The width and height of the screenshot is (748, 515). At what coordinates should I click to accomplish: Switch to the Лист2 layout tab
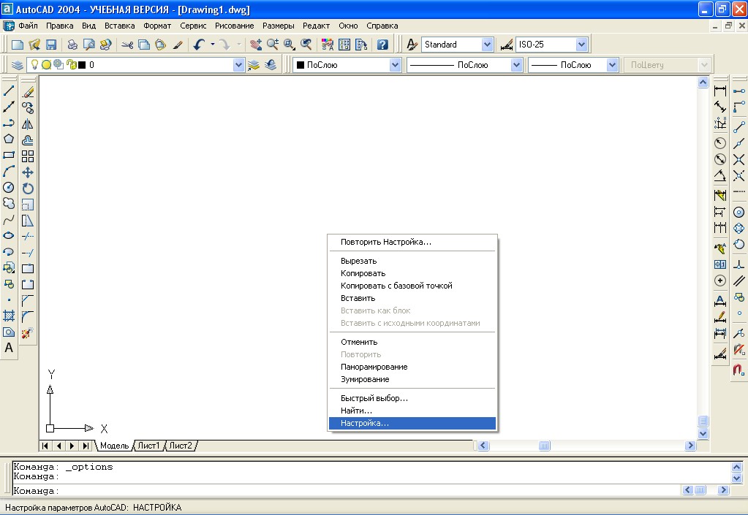click(181, 446)
